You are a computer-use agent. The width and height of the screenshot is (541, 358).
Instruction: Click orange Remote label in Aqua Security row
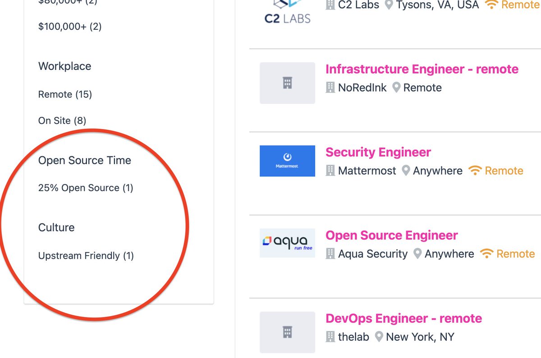coord(516,254)
